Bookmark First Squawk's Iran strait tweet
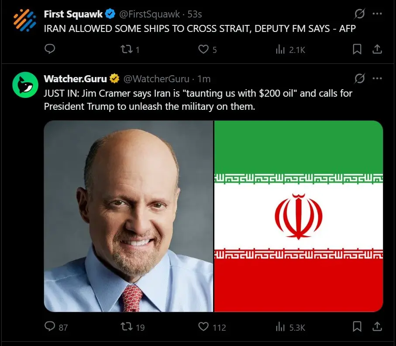Image resolution: width=396 pixels, height=346 pixels. pyautogui.click(x=357, y=49)
